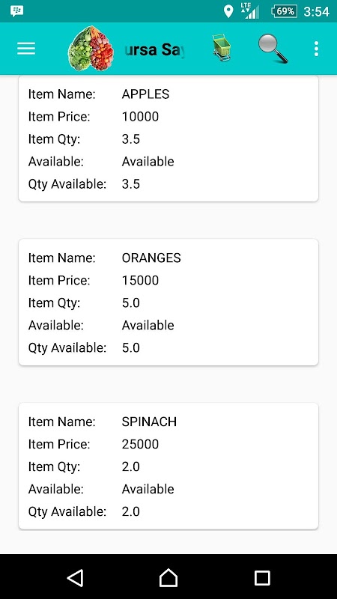
Task: Tap the Android recent apps square
Action: tap(262, 578)
